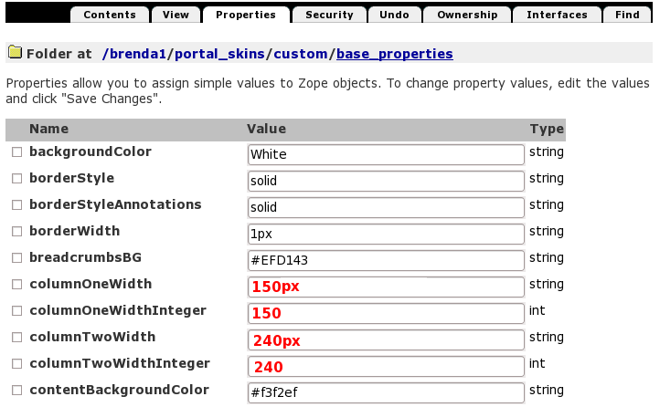Select the breadcrumbsBG checkbox
This screenshot has height=407, width=660.
click(16, 259)
